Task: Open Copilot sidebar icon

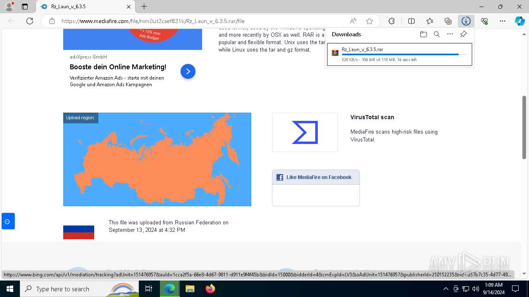Action: [x=519, y=21]
